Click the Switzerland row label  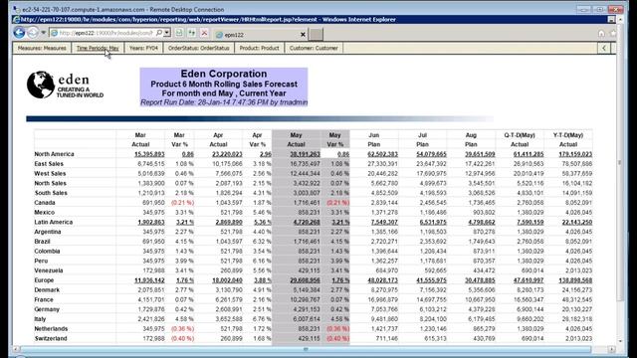pyautogui.click(x=51, y=338)
